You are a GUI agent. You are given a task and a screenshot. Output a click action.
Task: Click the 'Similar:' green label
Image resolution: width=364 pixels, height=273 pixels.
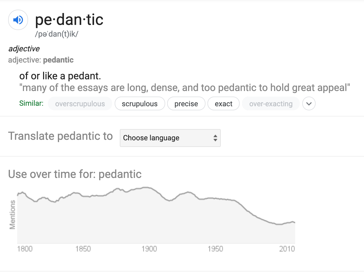(31, 103)
